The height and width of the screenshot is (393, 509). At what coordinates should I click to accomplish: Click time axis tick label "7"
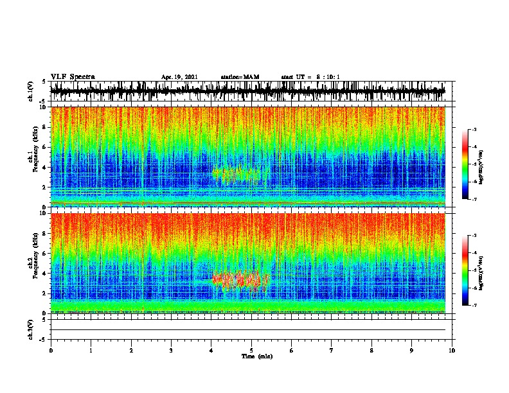click(332, 351)
